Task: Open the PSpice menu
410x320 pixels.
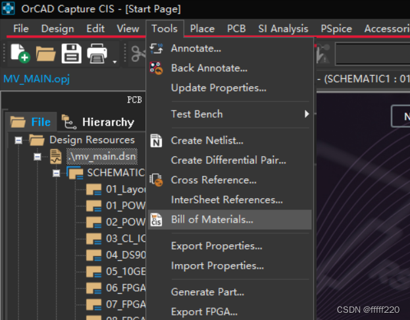Action: (x=336, y=28)
